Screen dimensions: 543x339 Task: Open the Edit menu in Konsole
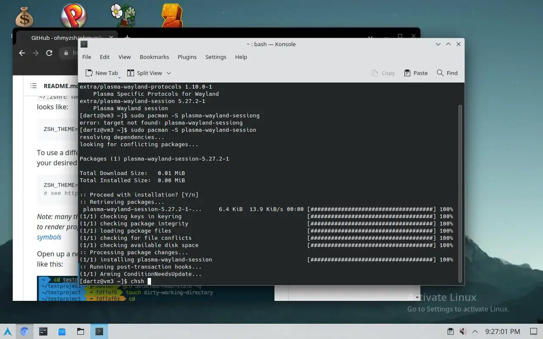tap(105, 57)
